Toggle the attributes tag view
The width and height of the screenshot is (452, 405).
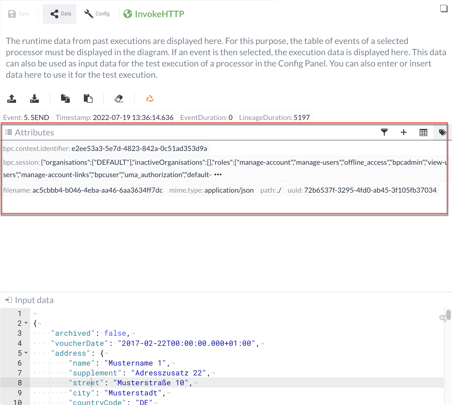(x=442, y=132)
